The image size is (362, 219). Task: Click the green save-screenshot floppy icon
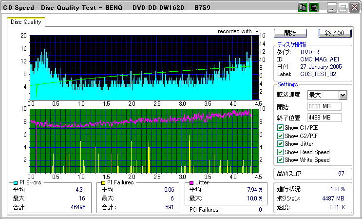pos(314,8)
